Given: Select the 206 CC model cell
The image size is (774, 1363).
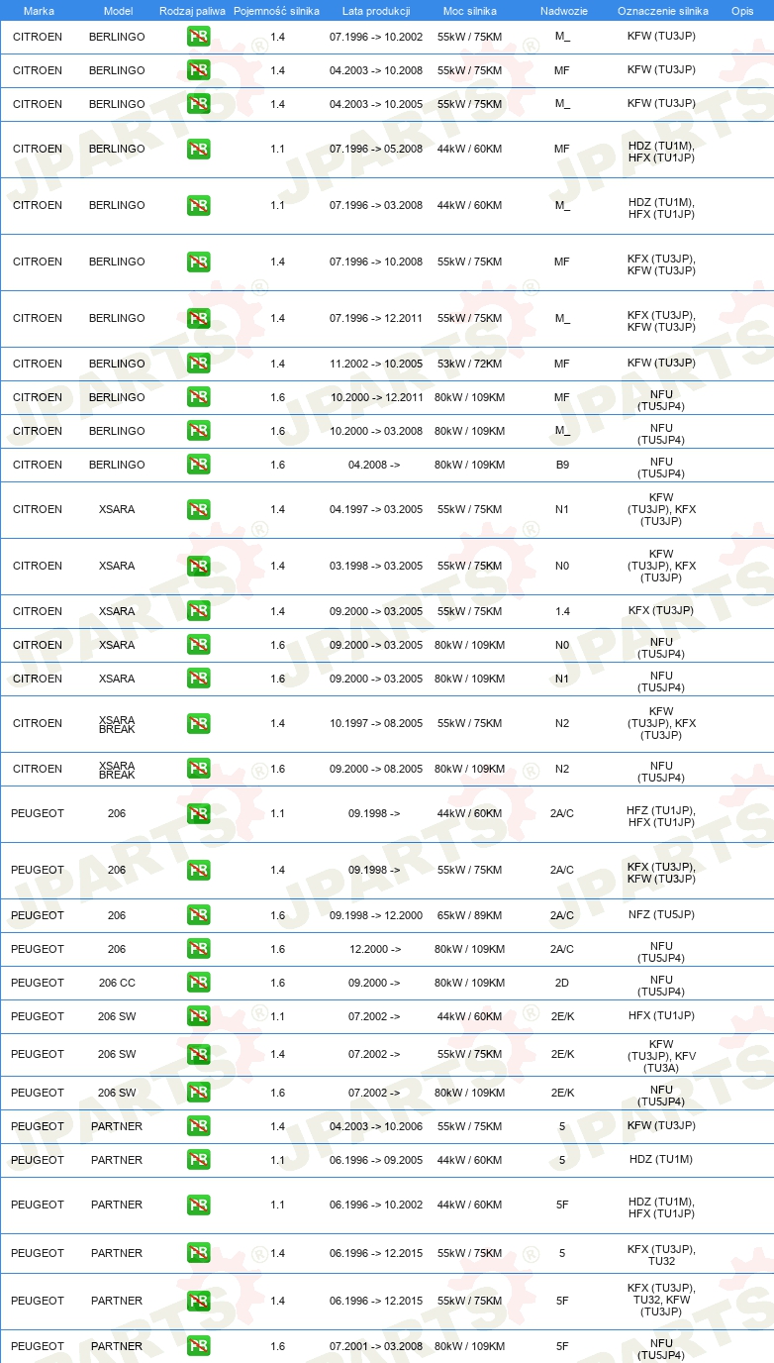Looking at the screenshot, I should [117, 984].
